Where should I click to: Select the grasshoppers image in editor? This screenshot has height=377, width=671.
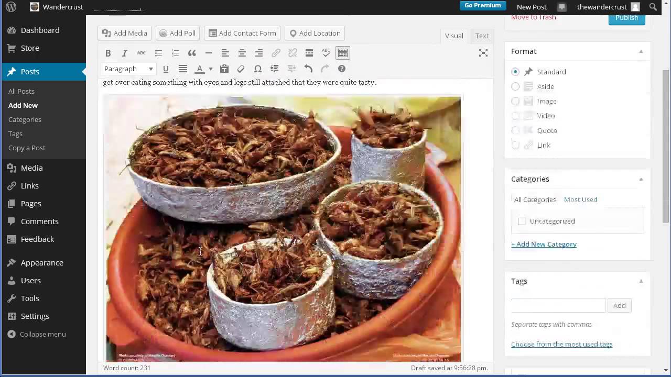[283, 228]
